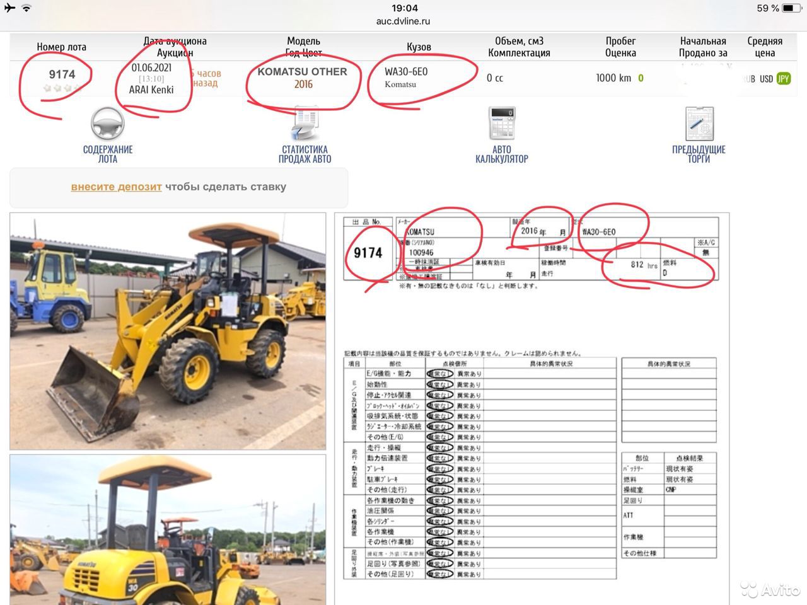
Task: Click the auction time [13:10]
Action: pos(151,79)
